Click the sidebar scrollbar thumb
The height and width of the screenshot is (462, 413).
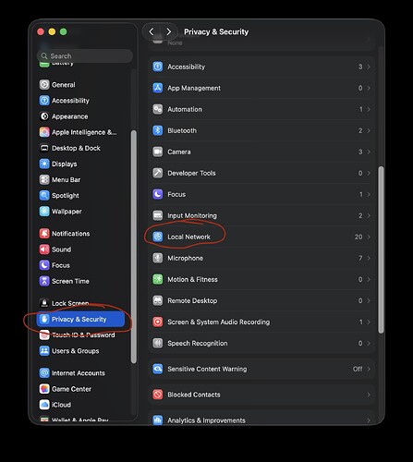coord(133,247)
